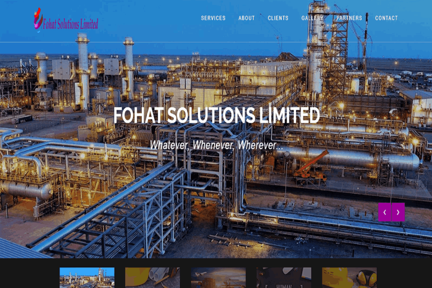Click the orange crane in the hero image
Viewport: 432px width, 288px height.
312,168
